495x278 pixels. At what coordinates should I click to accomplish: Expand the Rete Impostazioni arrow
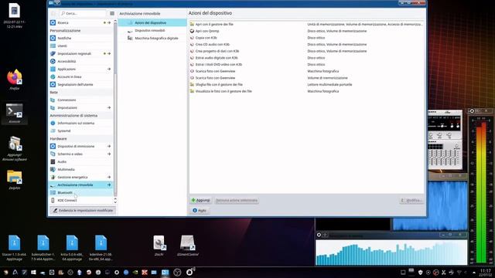coord(109,108)
